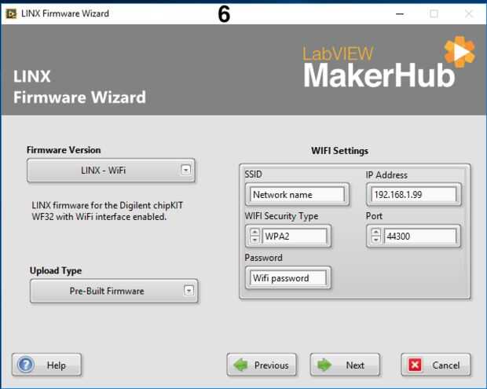Image resolution: width=487 pixels, height=389 pixels.
Task: Decrement the Port value
Action: (376, 240)
